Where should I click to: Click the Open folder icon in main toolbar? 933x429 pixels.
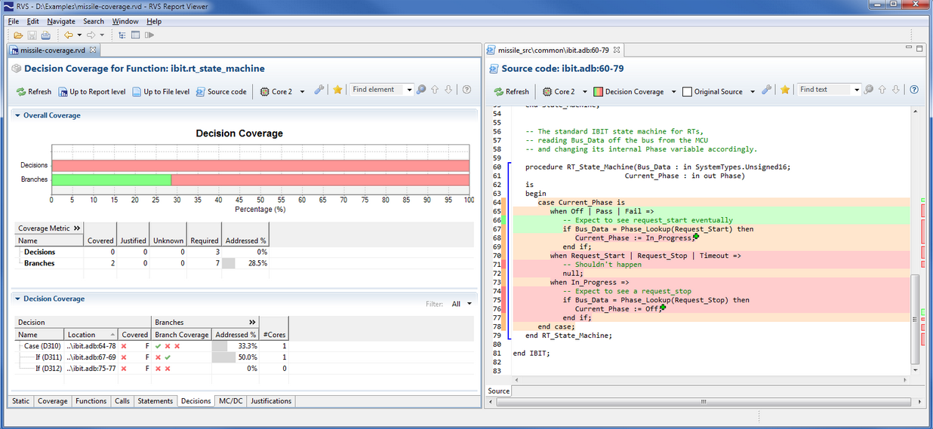(x=17, y=35)
